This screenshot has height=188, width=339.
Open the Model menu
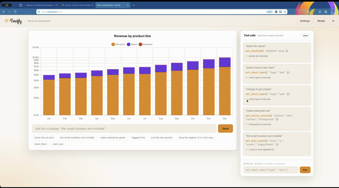pos(321,21)
